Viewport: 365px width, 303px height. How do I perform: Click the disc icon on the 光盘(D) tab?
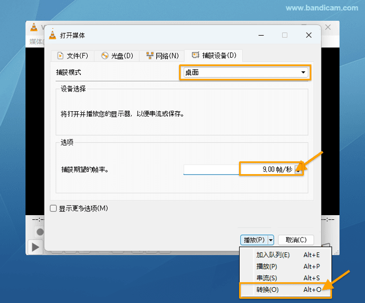105,55
